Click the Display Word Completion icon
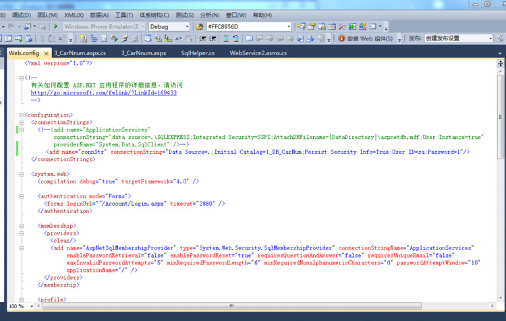 tap(179, 38)
